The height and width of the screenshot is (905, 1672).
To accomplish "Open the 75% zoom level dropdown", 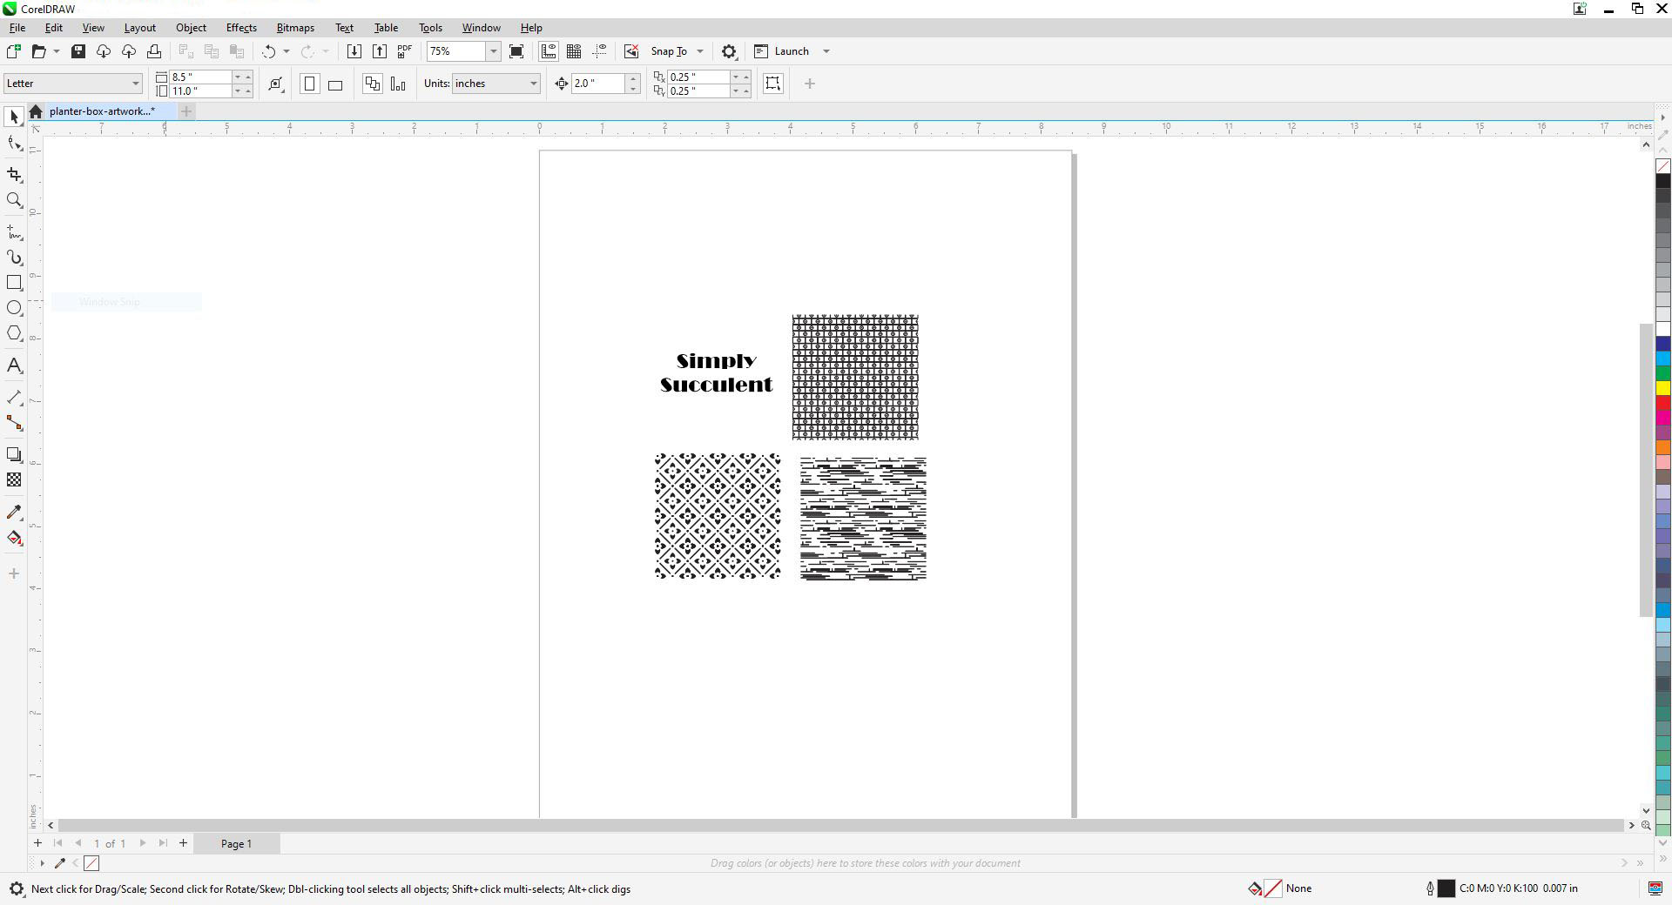I will (x=493, y=51).
